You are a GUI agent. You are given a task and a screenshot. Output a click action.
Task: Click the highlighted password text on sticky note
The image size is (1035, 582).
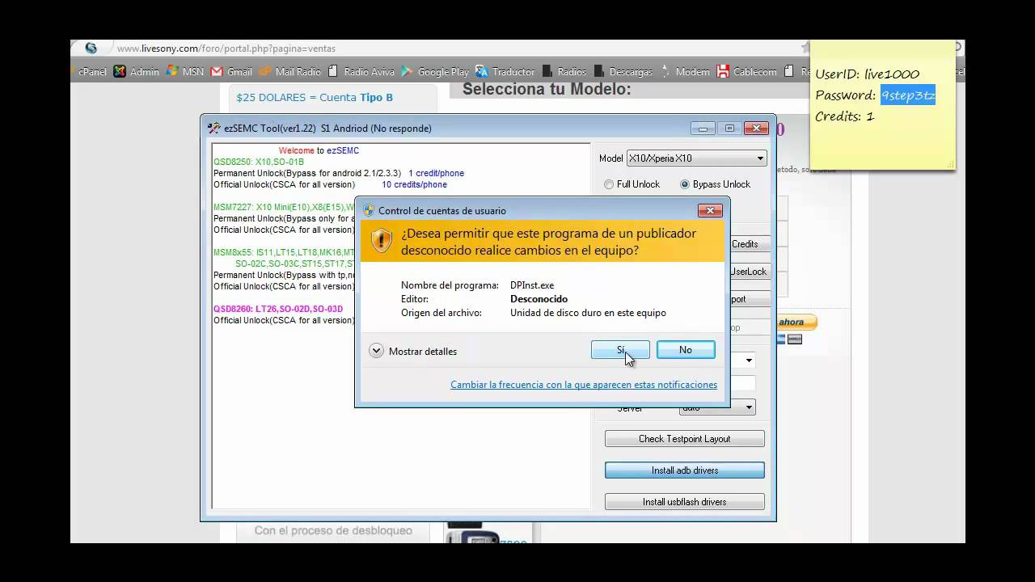click(x=907, y=95)
